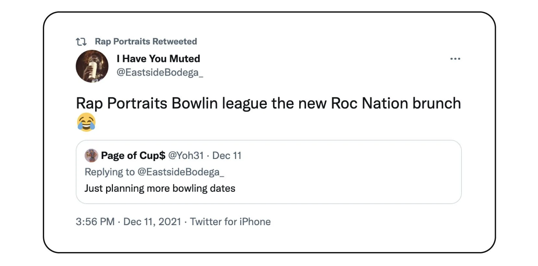
Task: Click the Page of Cup$ small avatar
Action: click(x=91, y=156)
